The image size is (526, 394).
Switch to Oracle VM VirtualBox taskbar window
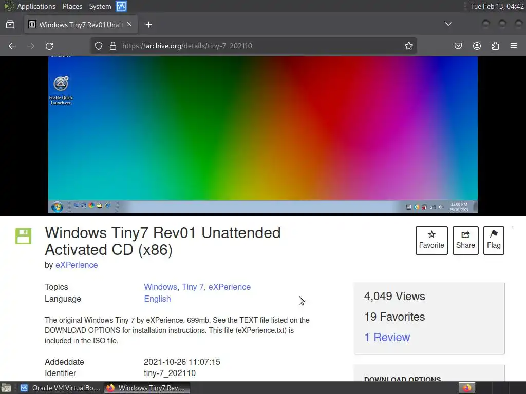click(x=61, y=388)
